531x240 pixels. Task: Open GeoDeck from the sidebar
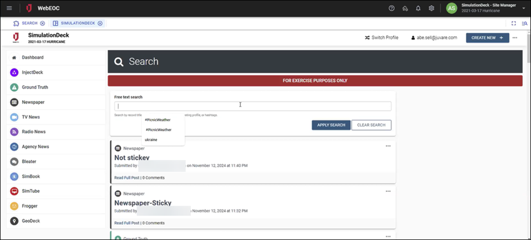click(x=30, y=220)
